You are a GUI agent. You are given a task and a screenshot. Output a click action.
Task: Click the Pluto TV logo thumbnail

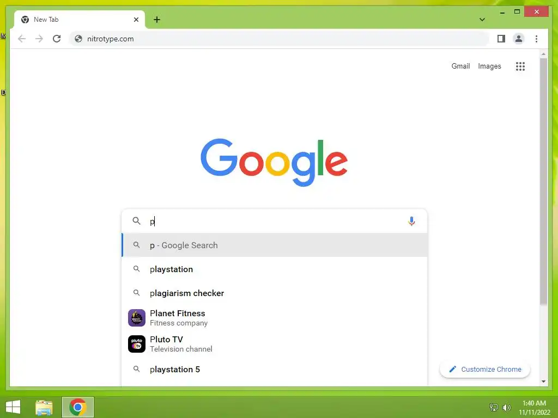pos(137,344)
